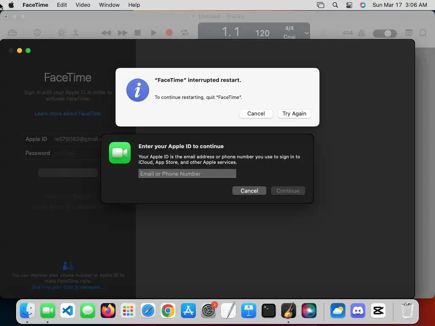Launch Firefox from the Dock
This screenshot has height=326, width=435.
pos(108,310)
